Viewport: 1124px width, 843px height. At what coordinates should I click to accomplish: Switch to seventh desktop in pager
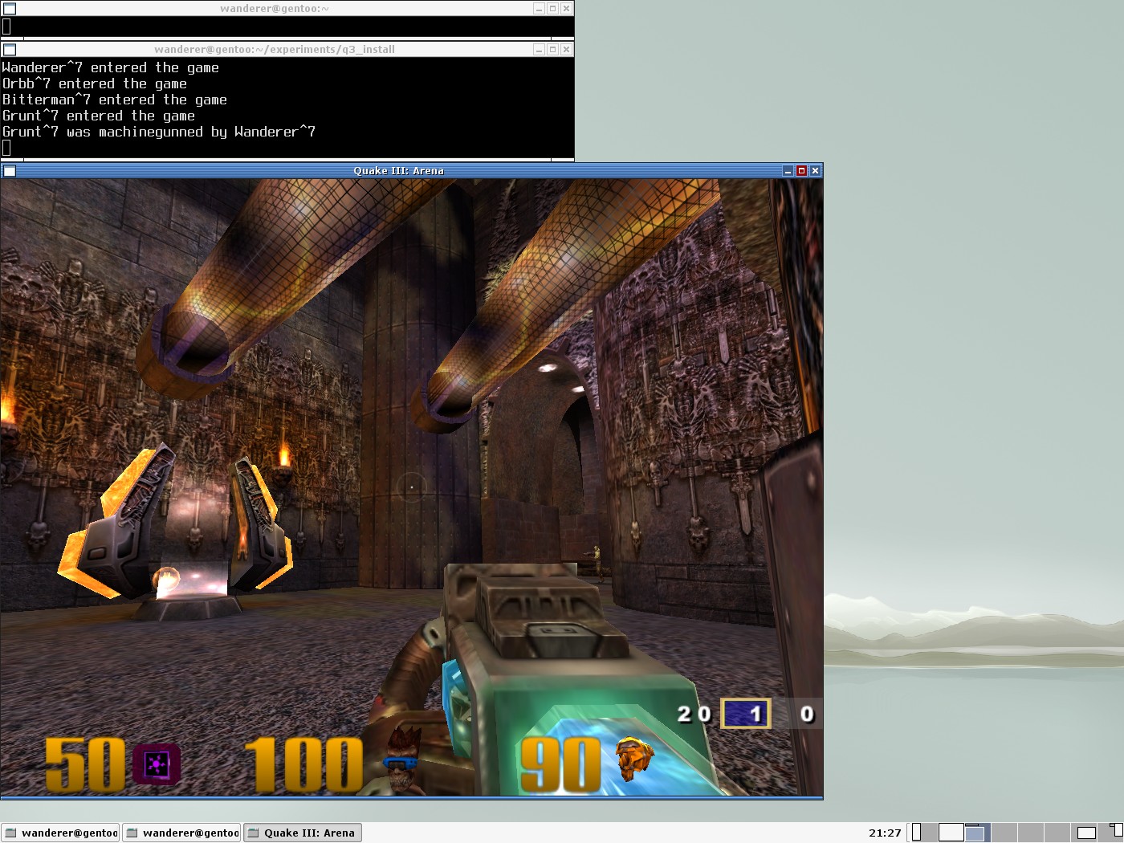(x=1084, y=833)
